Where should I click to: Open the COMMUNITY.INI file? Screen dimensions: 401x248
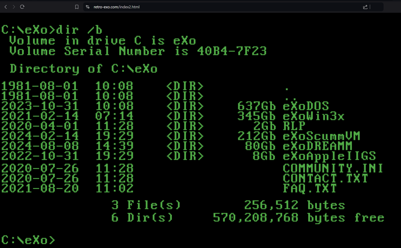tap(333, 168)
